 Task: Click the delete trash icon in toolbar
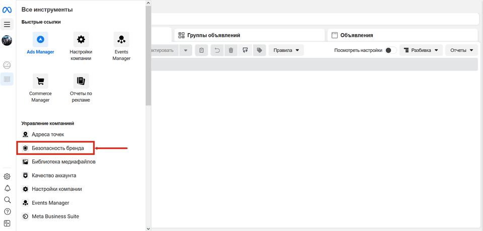click(x=231, y=50)
